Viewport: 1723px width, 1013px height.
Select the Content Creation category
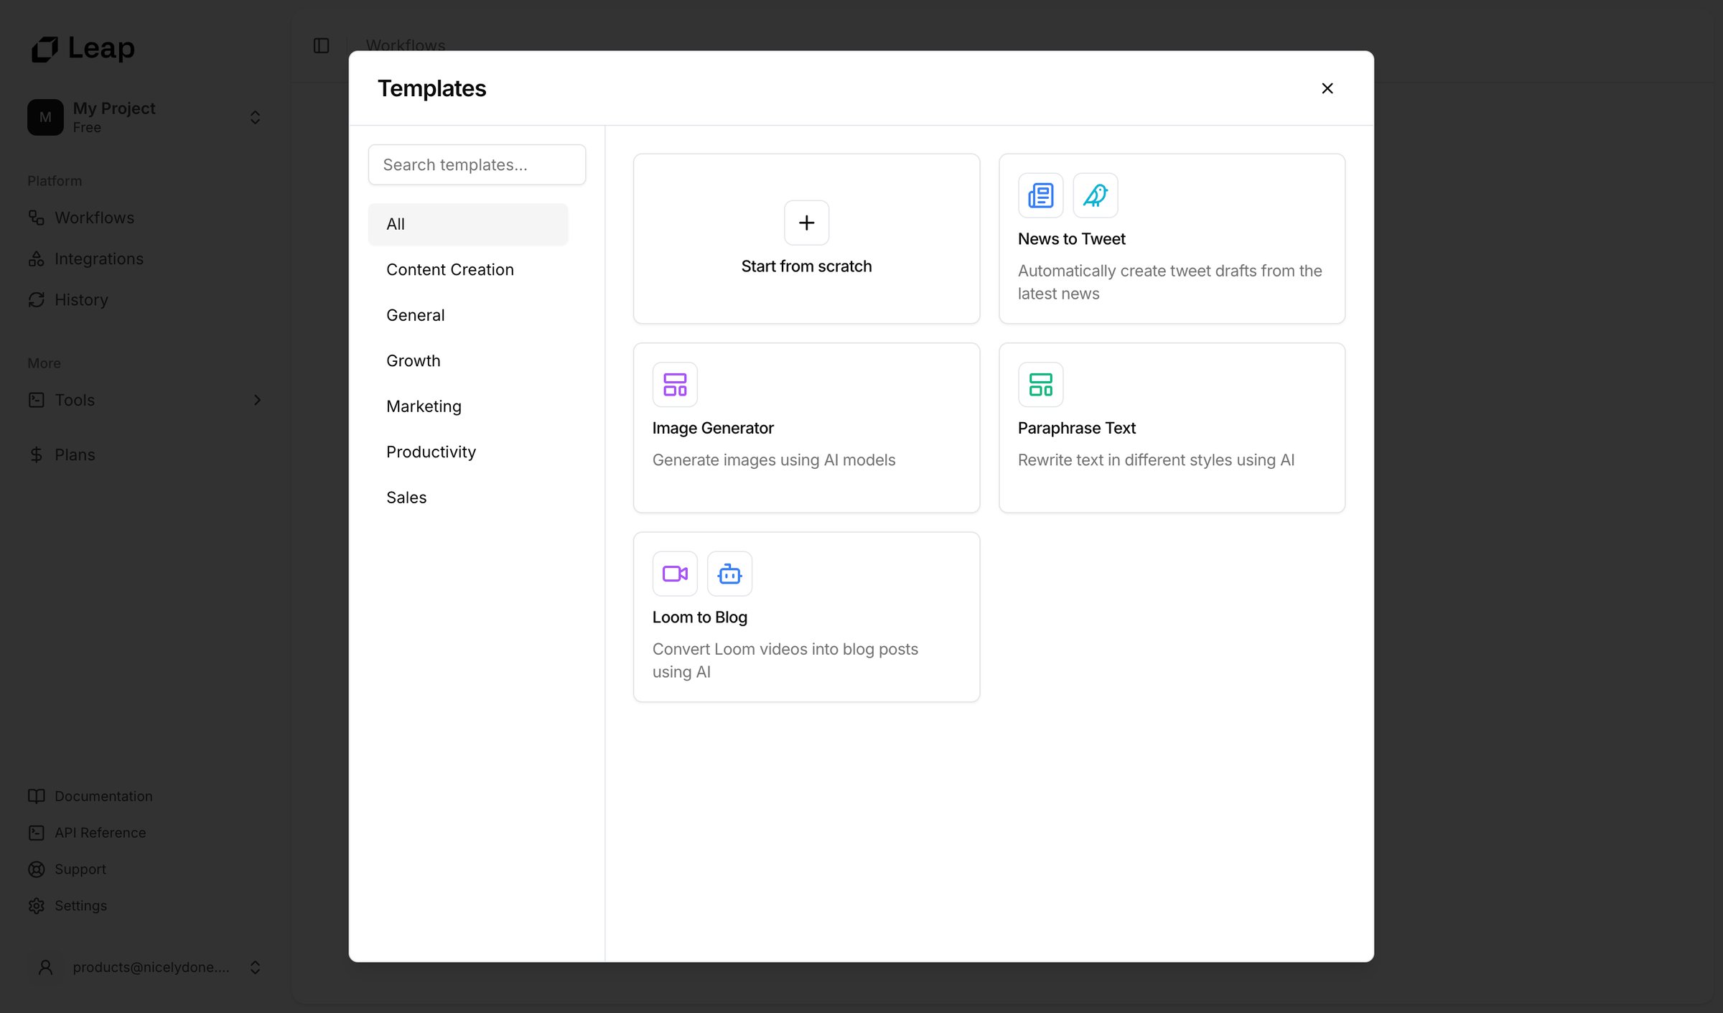click(x=468, y=270)
